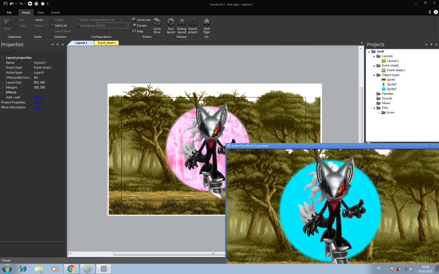Open the ribbon Redo history dropdown arrow
The width and height of the screenshot is (439, 274).
point(44,26)
